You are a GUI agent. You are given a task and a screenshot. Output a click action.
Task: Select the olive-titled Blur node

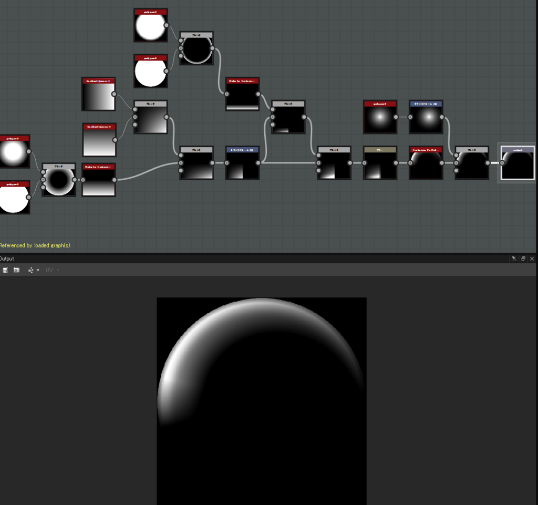coord(380,163)
